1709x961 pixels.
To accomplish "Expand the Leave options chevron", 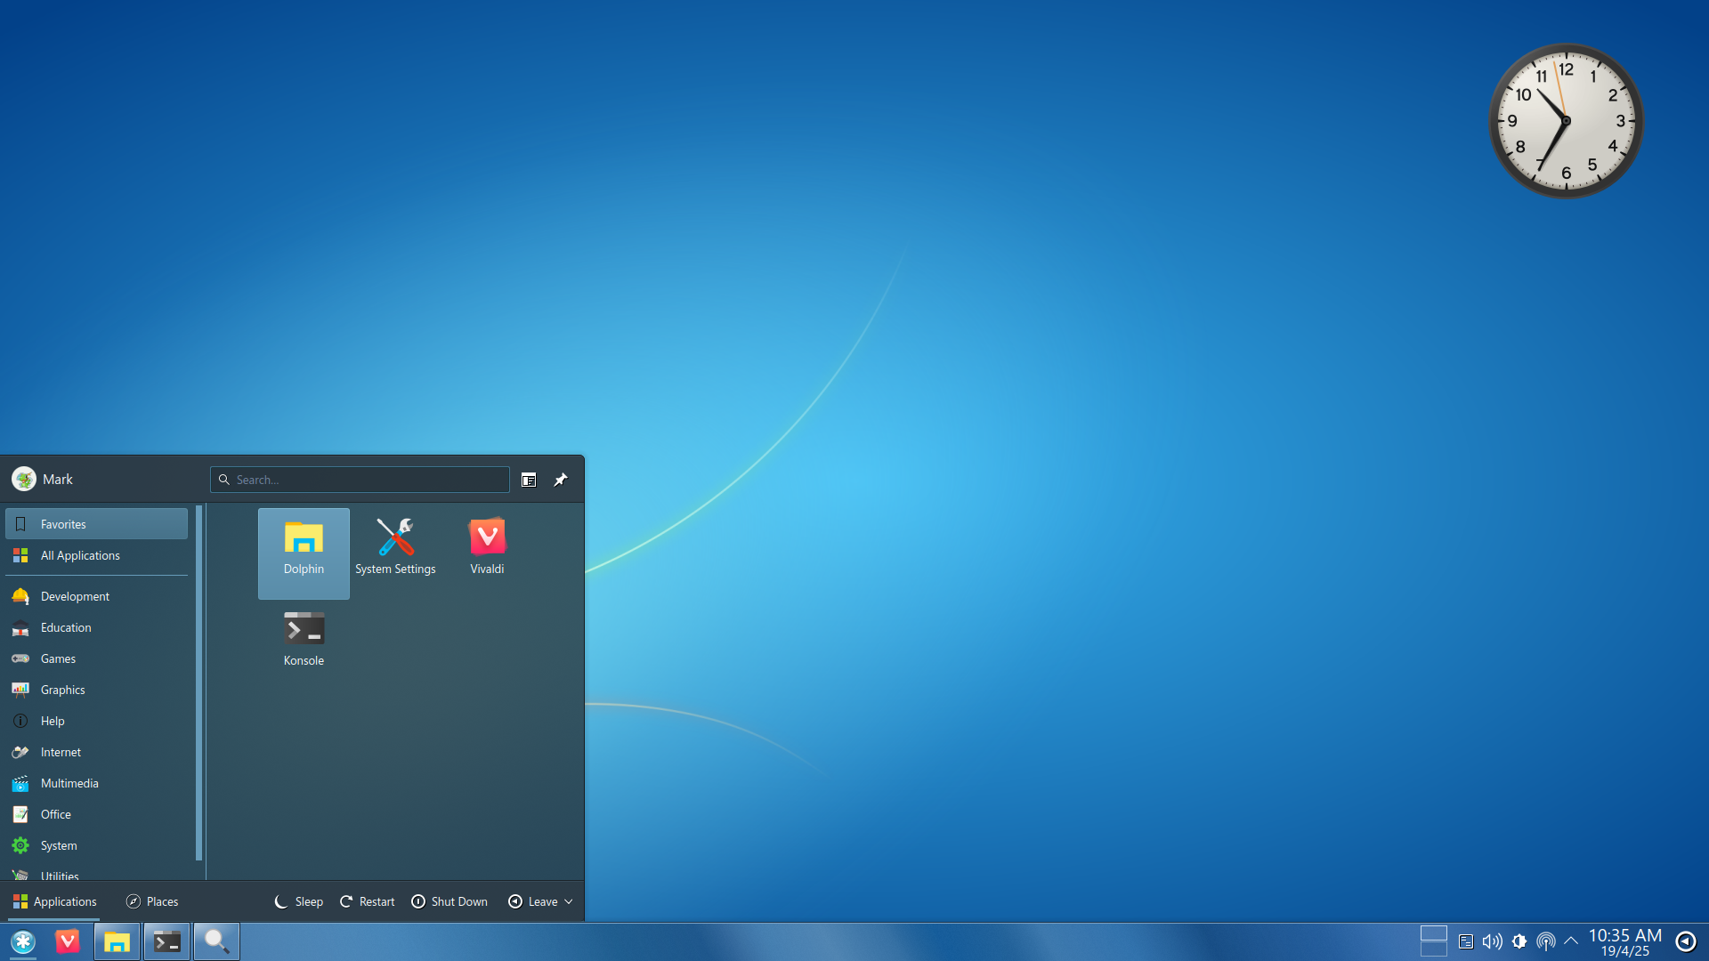I will tap(569, 902).
